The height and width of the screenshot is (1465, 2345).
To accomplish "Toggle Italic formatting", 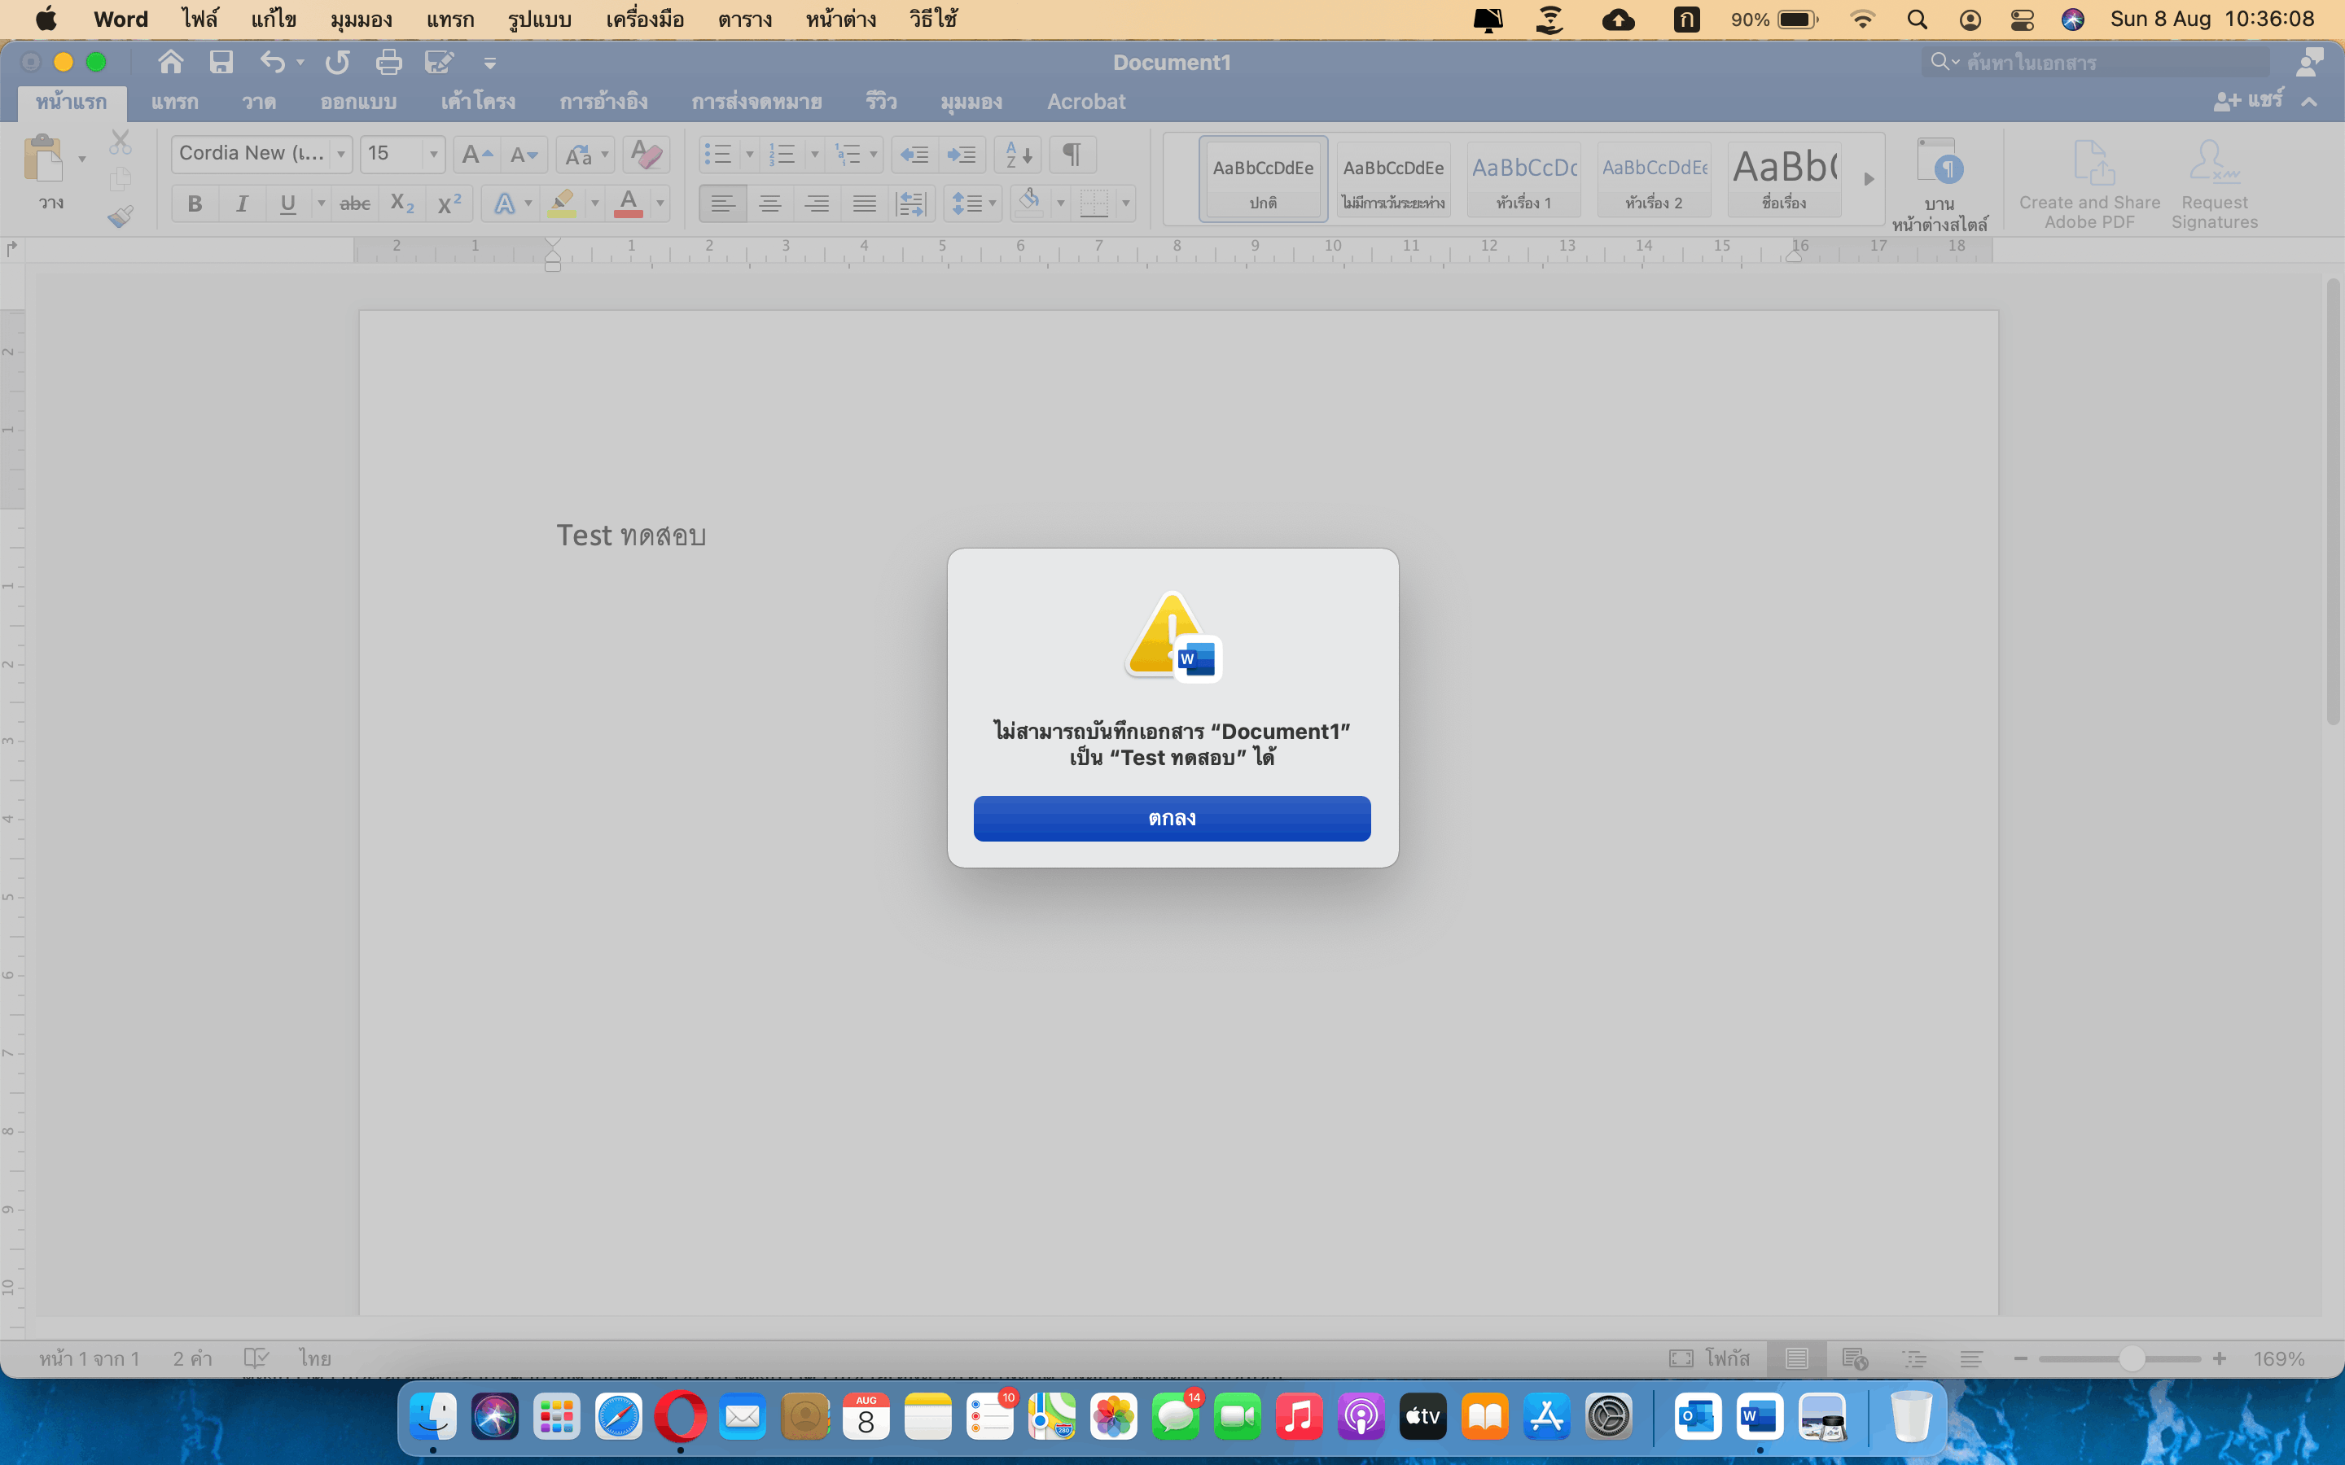I will pos(241,203).
